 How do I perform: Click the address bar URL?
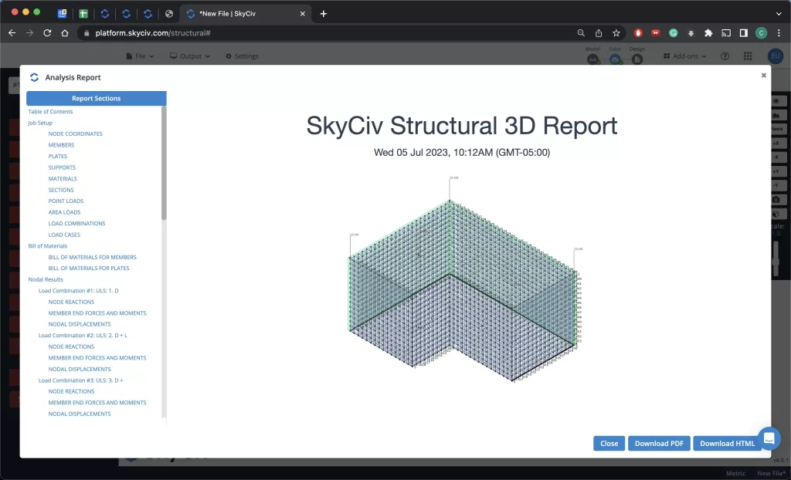(x=153, y=32)
